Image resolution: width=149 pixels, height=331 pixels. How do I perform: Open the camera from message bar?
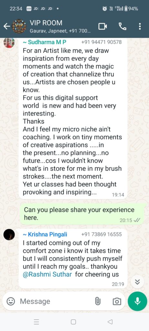coord(117,302)
